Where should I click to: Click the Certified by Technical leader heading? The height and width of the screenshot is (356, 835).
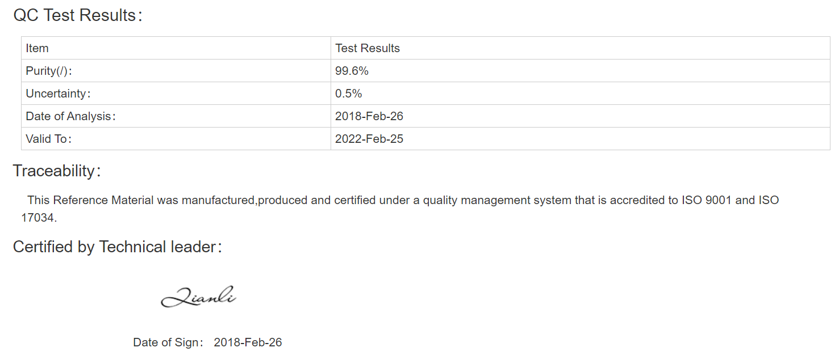click(118, 247)
